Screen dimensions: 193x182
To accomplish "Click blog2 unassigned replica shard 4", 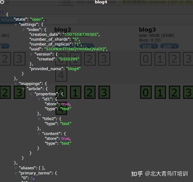I will coord(61,75).
